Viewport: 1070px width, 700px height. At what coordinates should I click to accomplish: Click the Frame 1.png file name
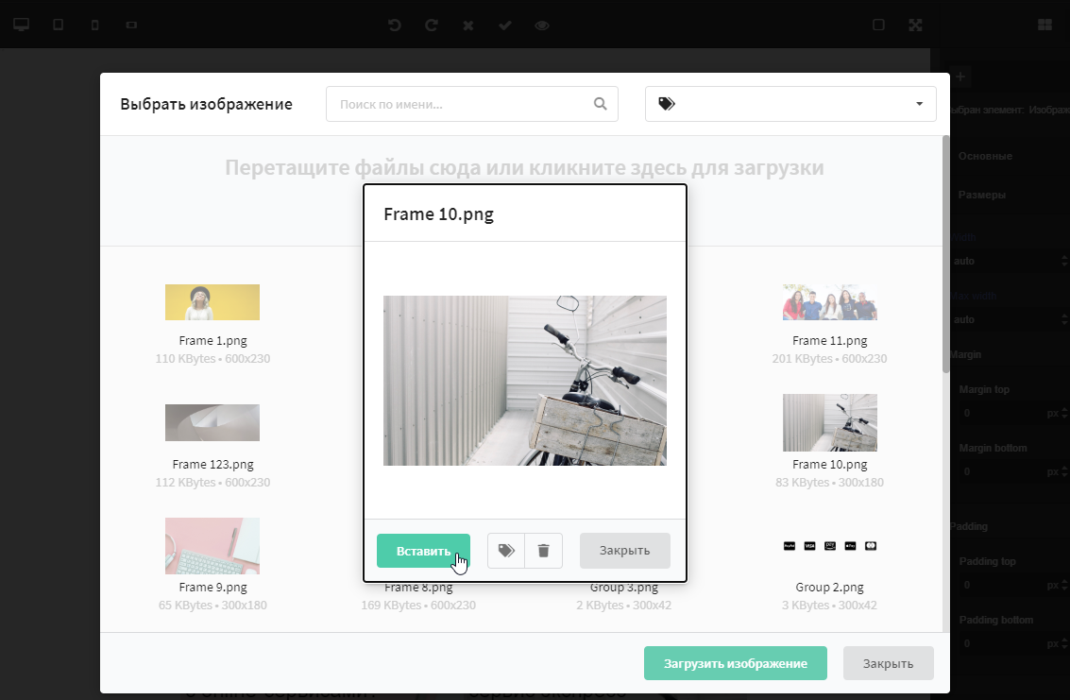point(212,341)
